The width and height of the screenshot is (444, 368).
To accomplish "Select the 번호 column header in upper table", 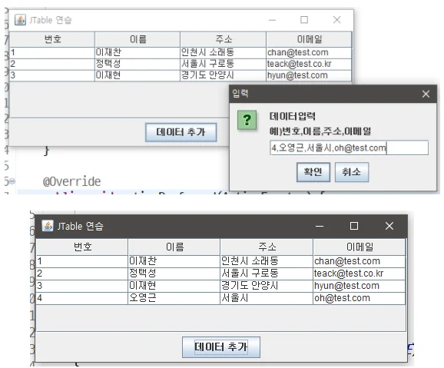I will tap(52, 39).
